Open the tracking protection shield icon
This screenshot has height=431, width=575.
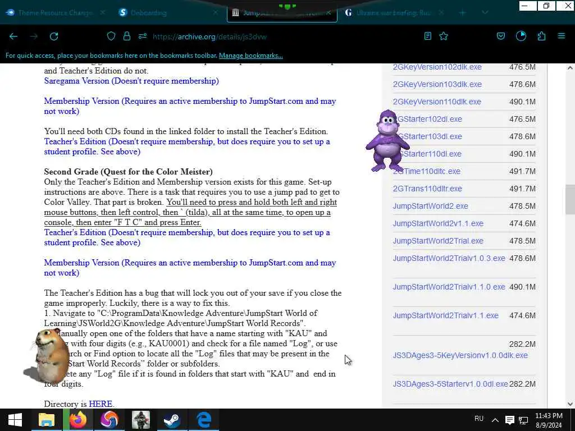pos(111,36)
